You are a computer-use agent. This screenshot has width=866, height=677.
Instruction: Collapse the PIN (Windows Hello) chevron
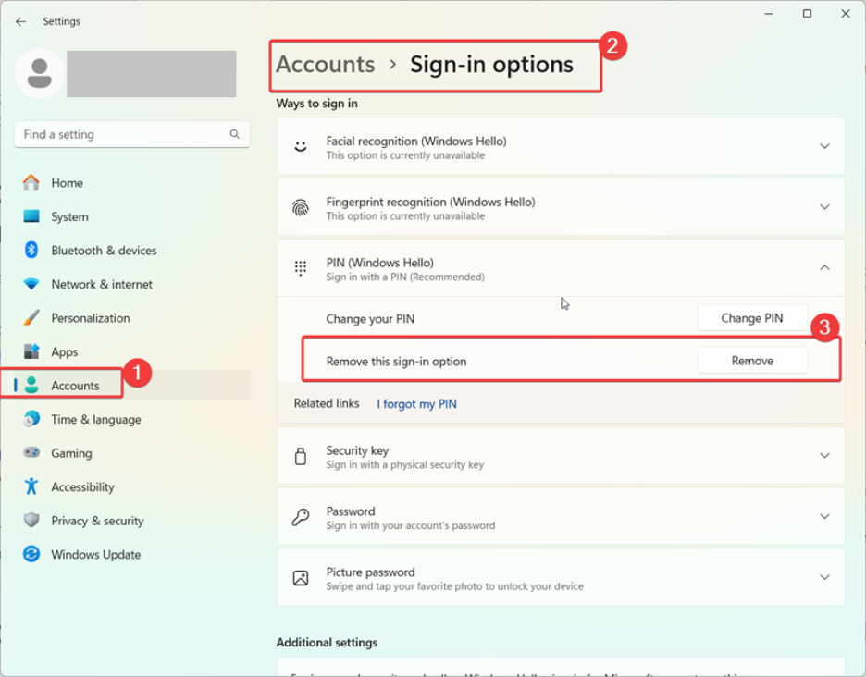(824, 268)
